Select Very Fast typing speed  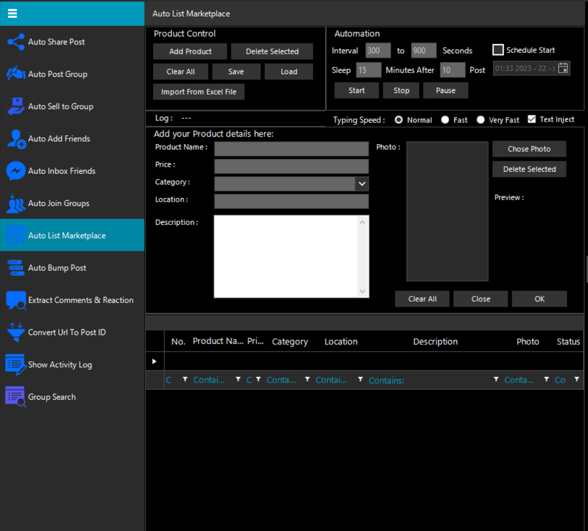click(x=481, y=120)
